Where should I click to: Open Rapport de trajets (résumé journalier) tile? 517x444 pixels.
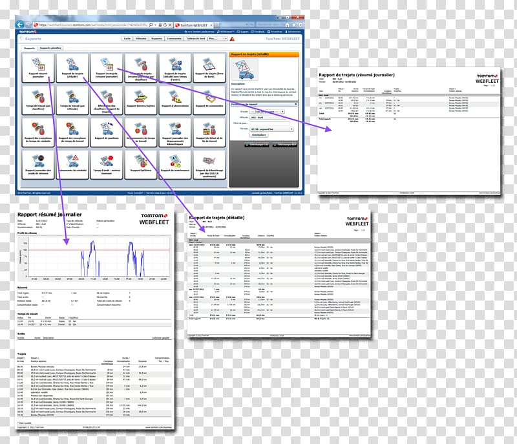[107, 69]
